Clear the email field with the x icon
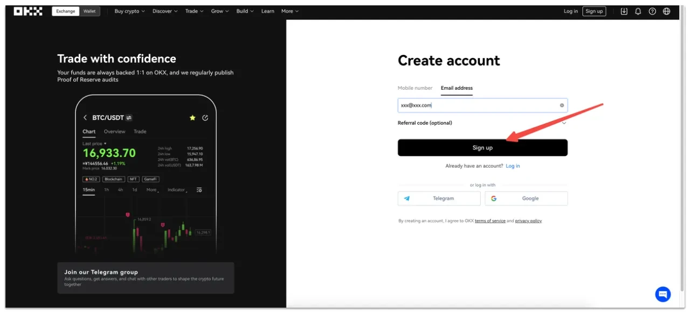Viewport: 690px width, 313px height. (562, 105)
